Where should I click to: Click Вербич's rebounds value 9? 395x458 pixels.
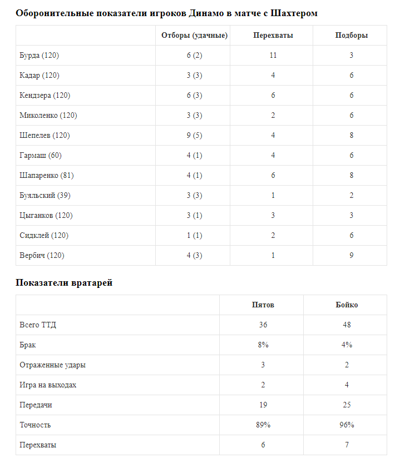tap(351, 256)
